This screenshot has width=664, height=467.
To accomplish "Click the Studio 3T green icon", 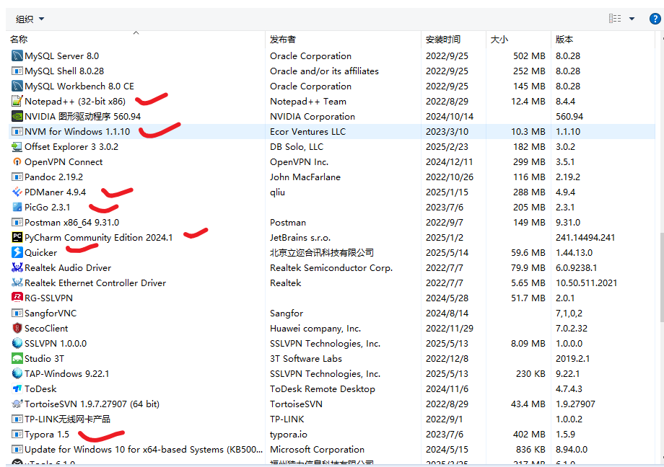I will coord(17,359).
